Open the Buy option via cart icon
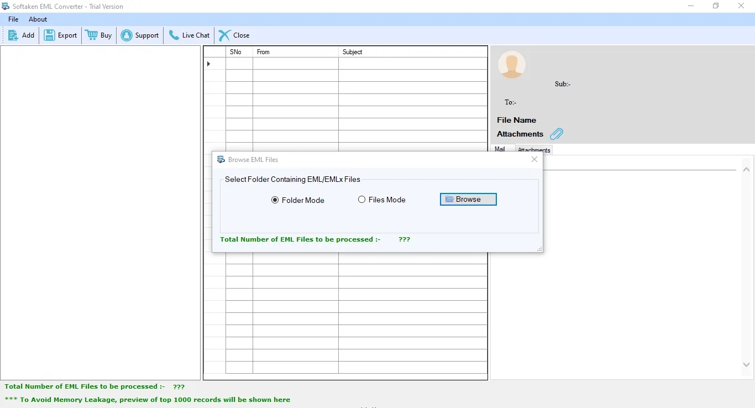755x408 pixels. [91, 35]
